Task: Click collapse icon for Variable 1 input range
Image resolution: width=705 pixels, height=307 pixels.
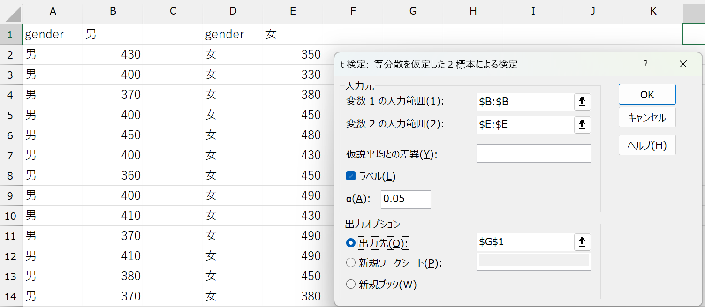Action: [x=582, y=102]
